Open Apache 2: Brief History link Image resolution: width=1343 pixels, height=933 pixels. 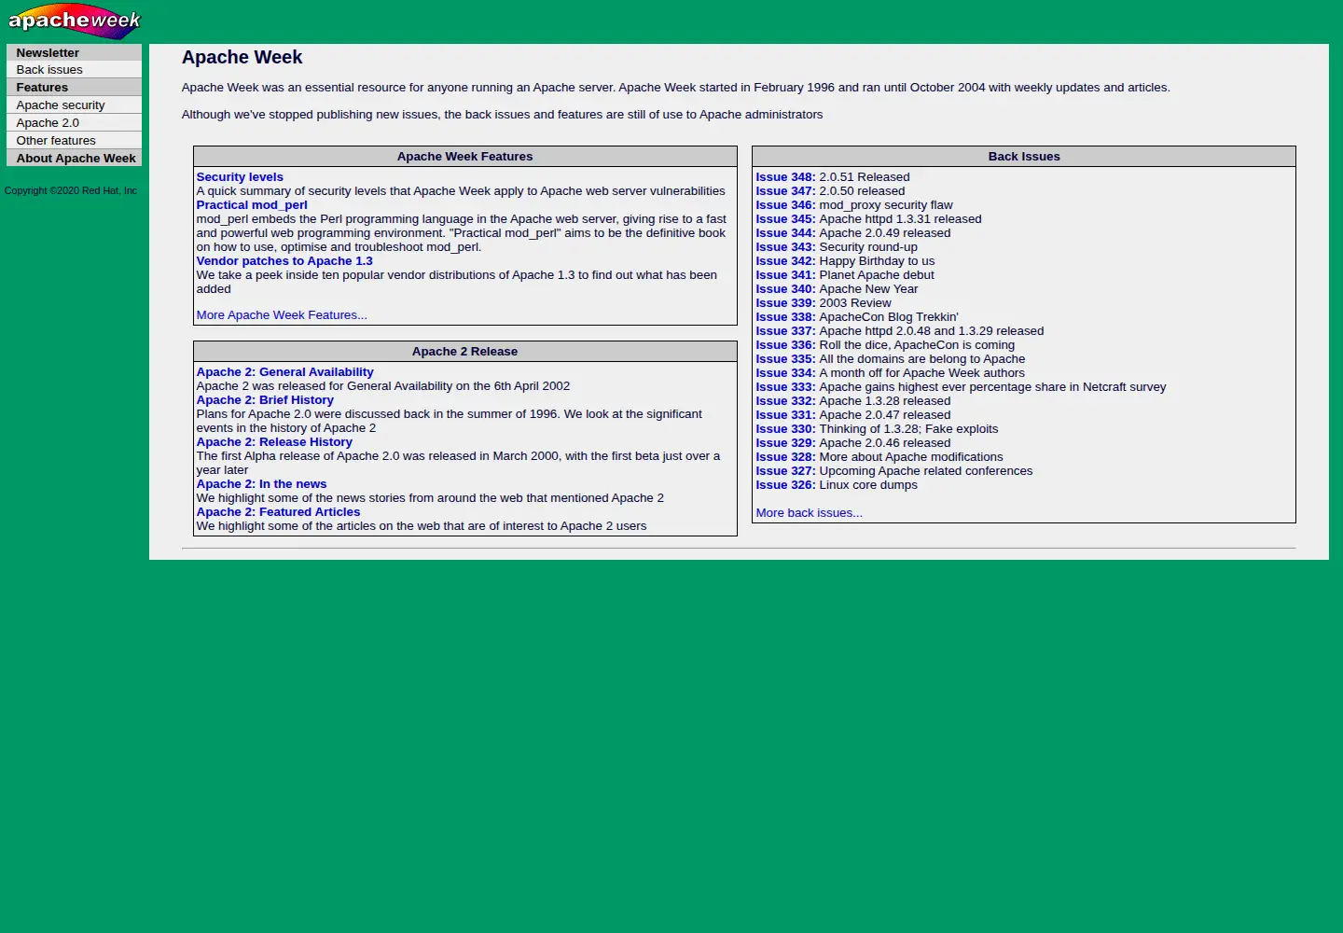click(265, 400)
